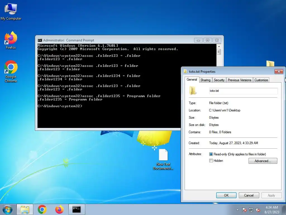Click type value File folder (.txt)
This screenshot has height=215, width=286.
coord(218,103)
